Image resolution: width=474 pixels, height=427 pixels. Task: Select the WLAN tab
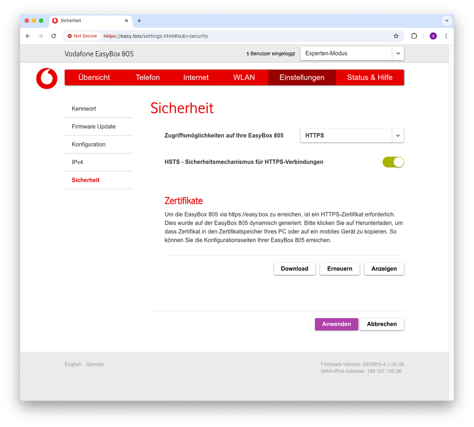(244, 77)
